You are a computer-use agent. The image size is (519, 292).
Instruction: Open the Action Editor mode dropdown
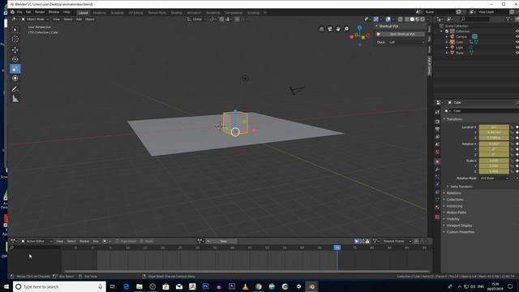pyautogui.click(x=36, y=242)
